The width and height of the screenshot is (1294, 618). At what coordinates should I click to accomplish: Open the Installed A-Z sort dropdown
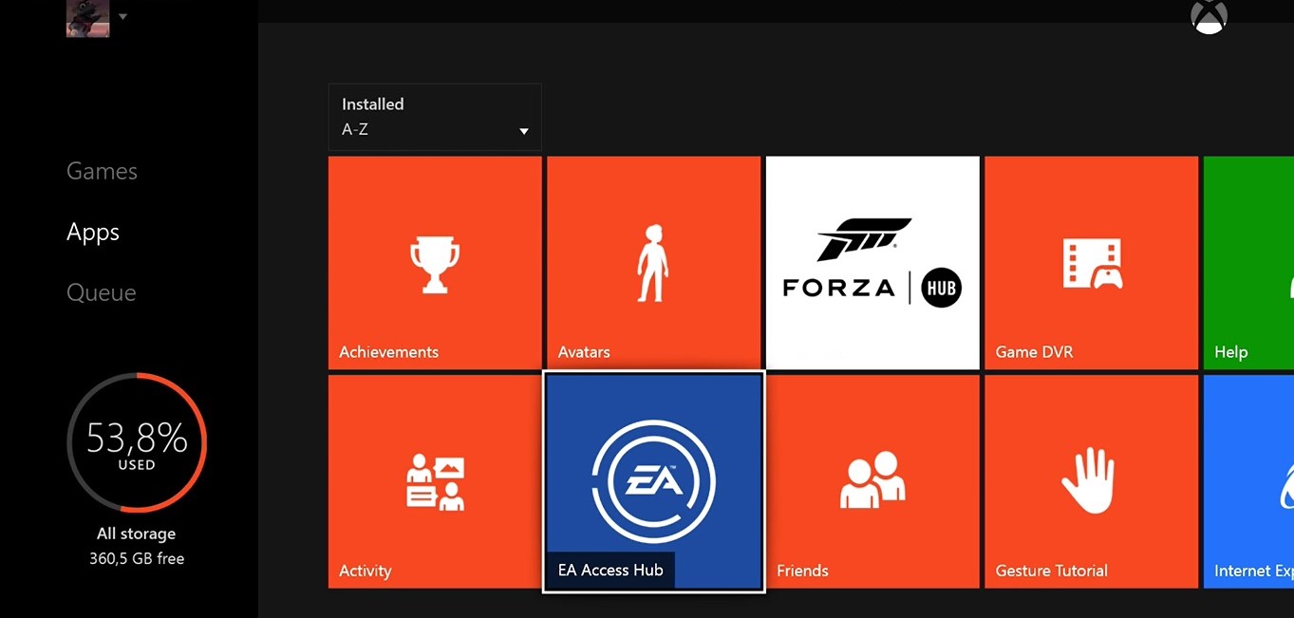pyautogui.click(x=435, y=117)
